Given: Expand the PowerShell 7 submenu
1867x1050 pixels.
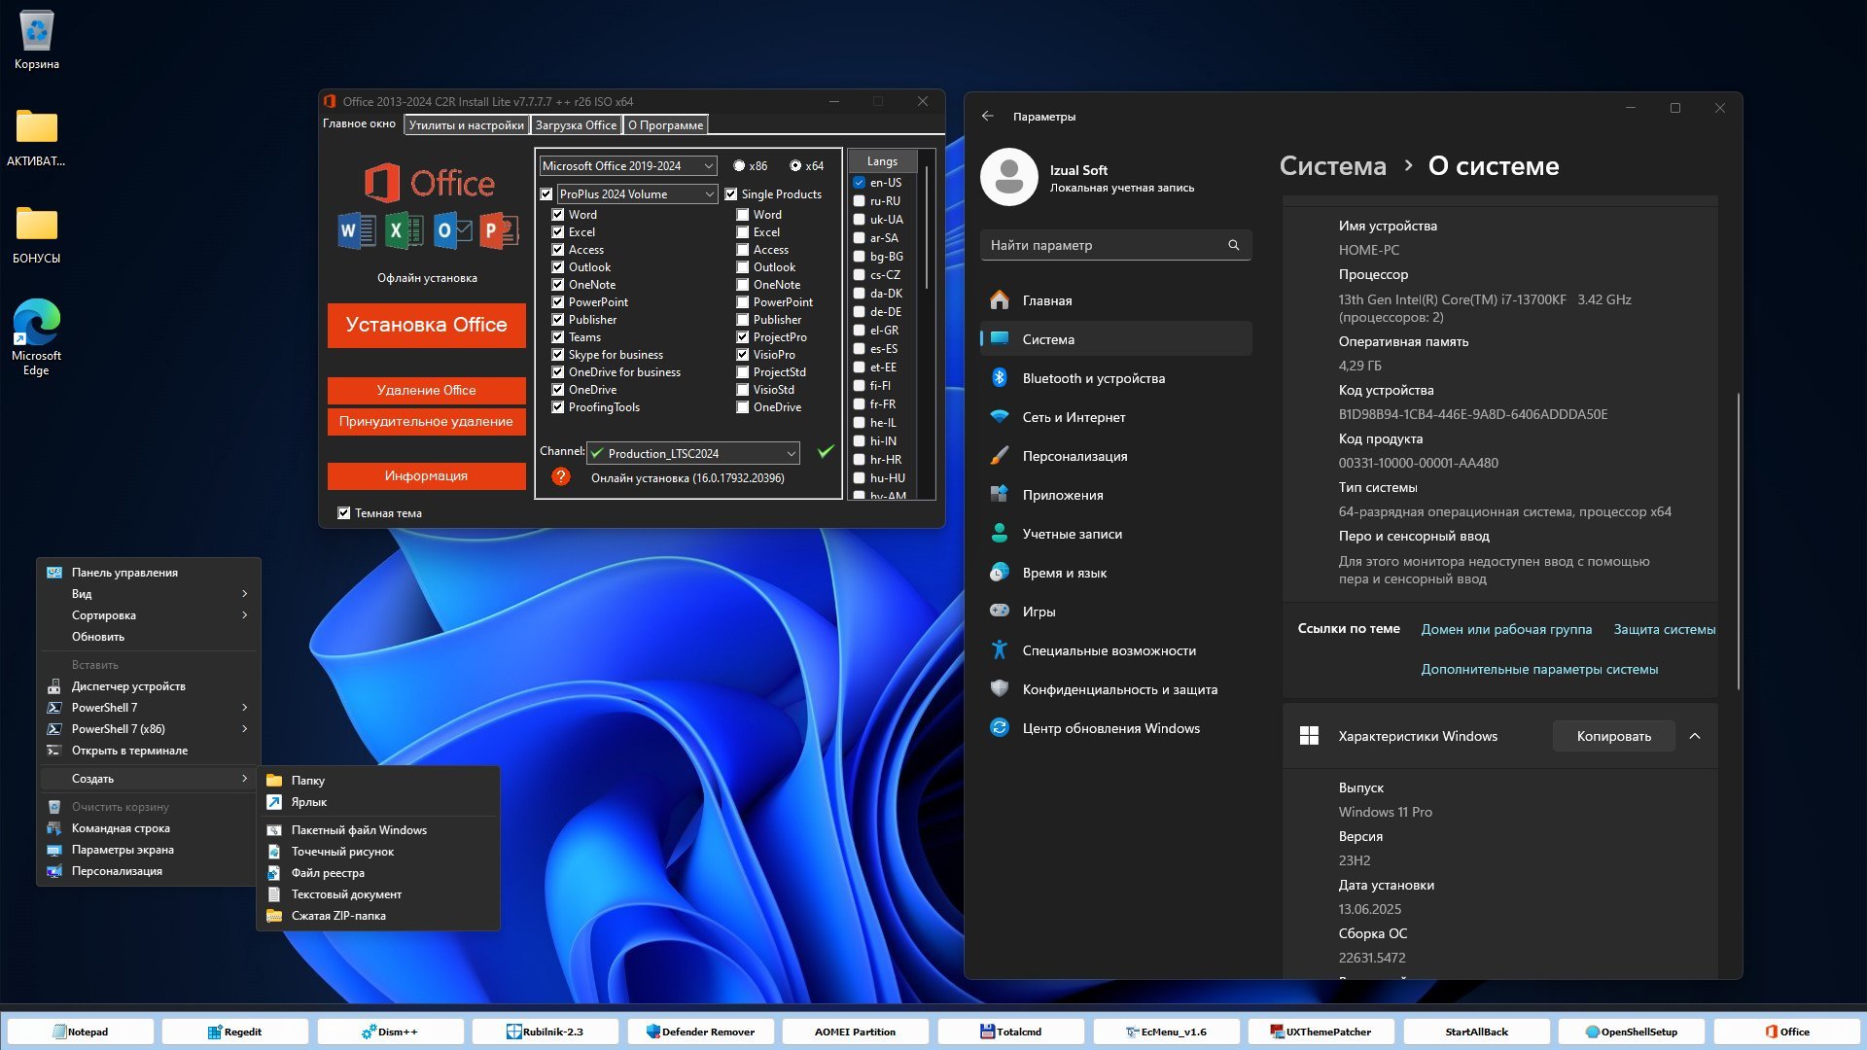Looking at the screenshot, I should point(149,708).
